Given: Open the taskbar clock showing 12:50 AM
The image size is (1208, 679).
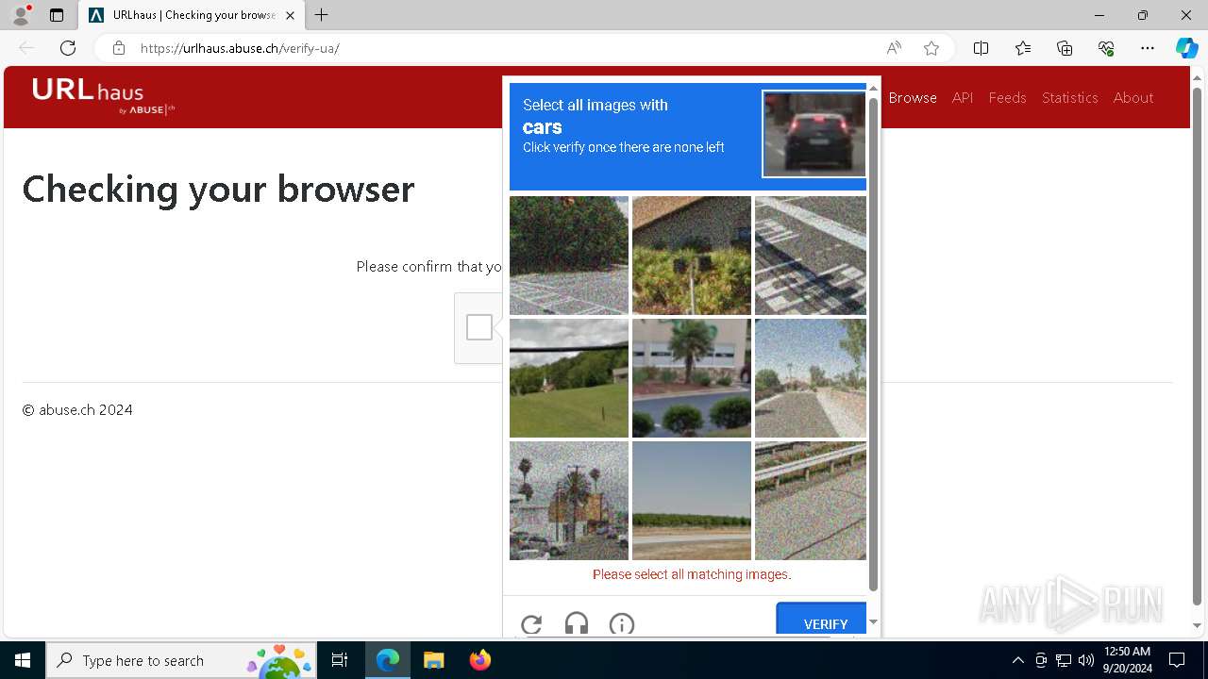Looking at the screenshot, I should (1127, 660).
